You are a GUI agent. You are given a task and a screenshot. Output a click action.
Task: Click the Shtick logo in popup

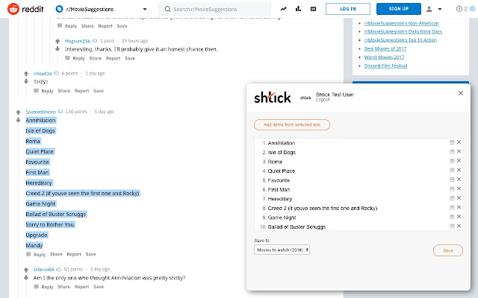pyautogui.click(x=273, y=98)
